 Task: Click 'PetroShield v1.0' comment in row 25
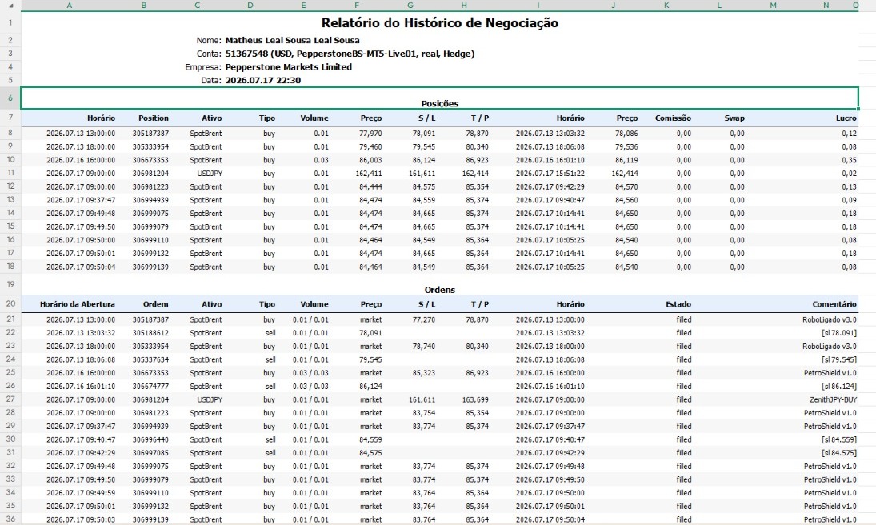click(830, 373)
